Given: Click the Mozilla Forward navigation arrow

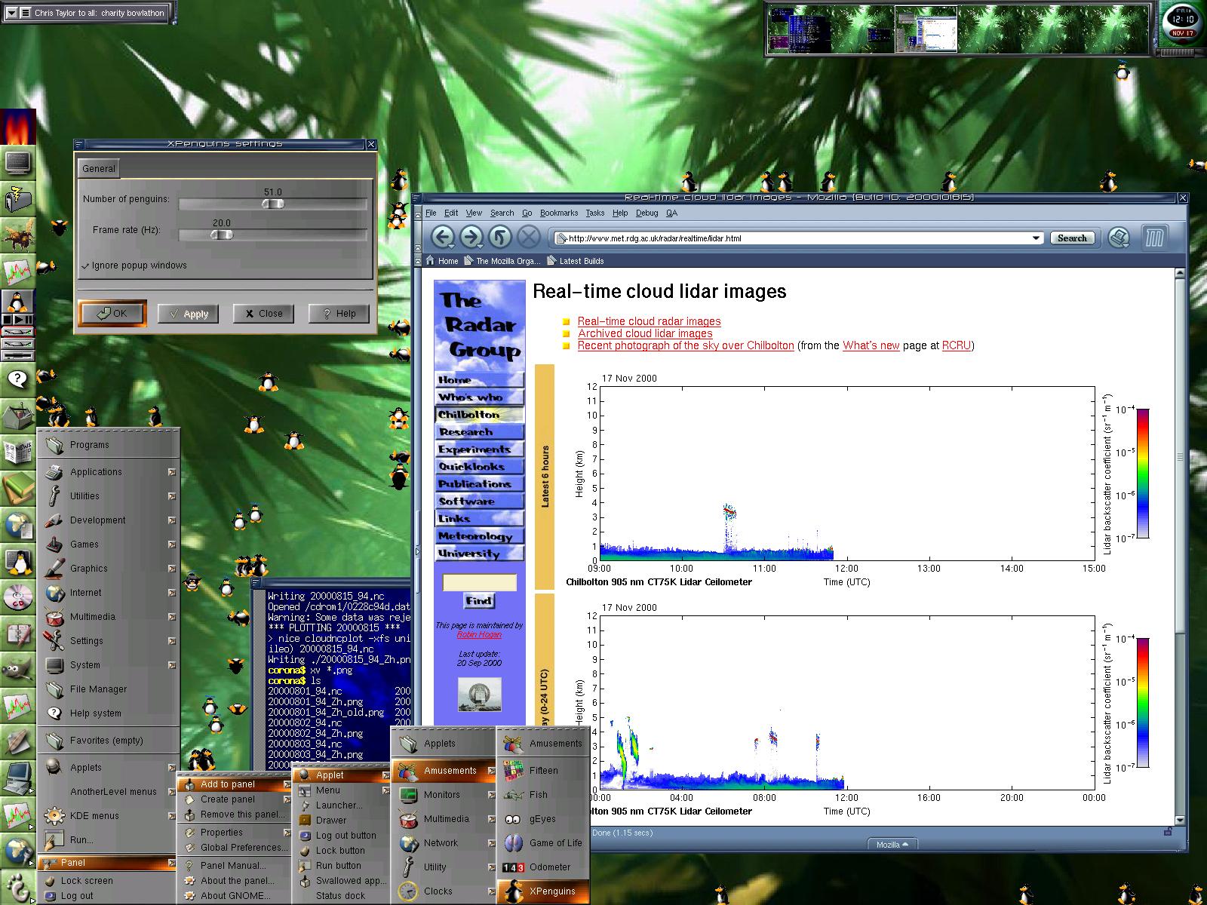Looking at the screenshot, I should point(471,238).
